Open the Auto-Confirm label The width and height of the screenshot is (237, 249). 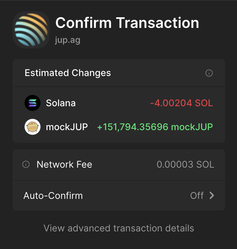[53, 196]
